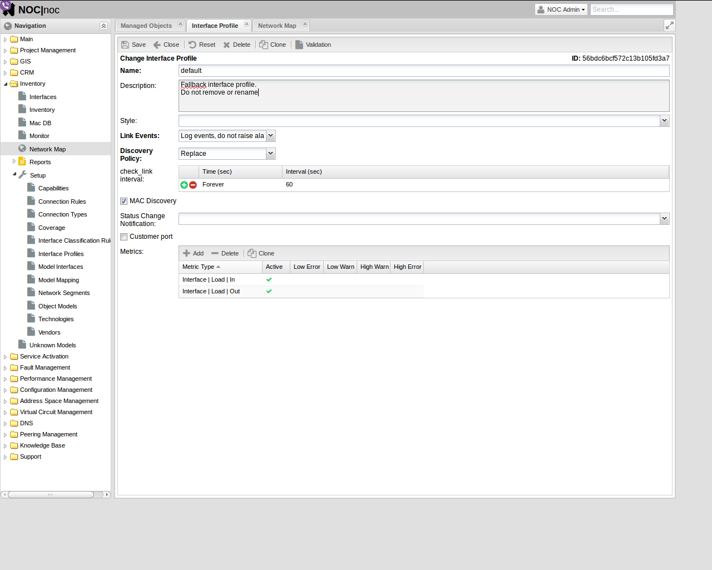Viewport: 712px width, 570px height.
Task: Open the Discovery Policy dropdown
Action: click(270, 154)
